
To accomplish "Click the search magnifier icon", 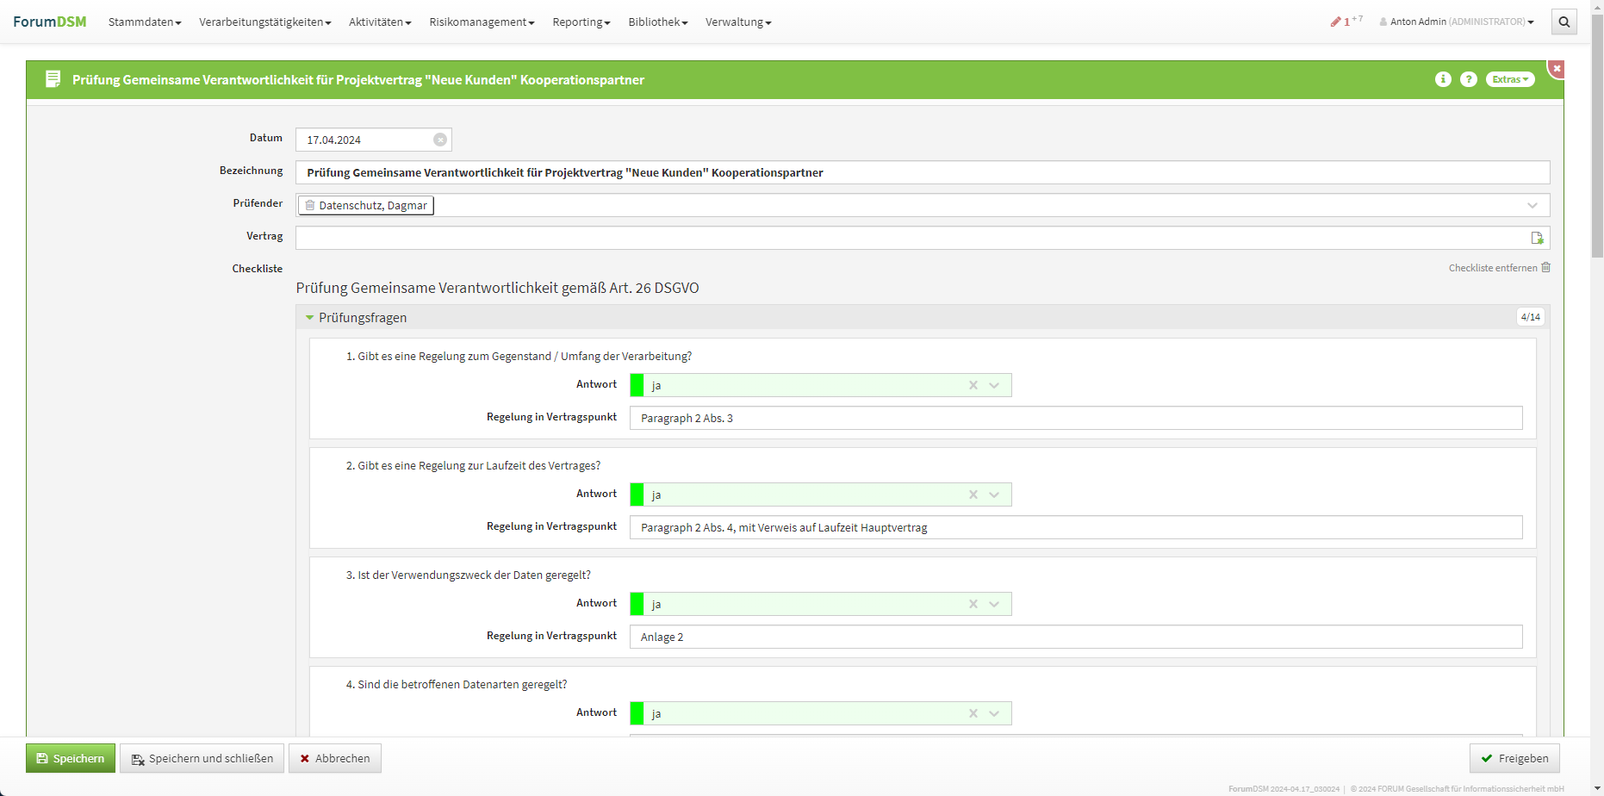I will [x=1564, y=22].
